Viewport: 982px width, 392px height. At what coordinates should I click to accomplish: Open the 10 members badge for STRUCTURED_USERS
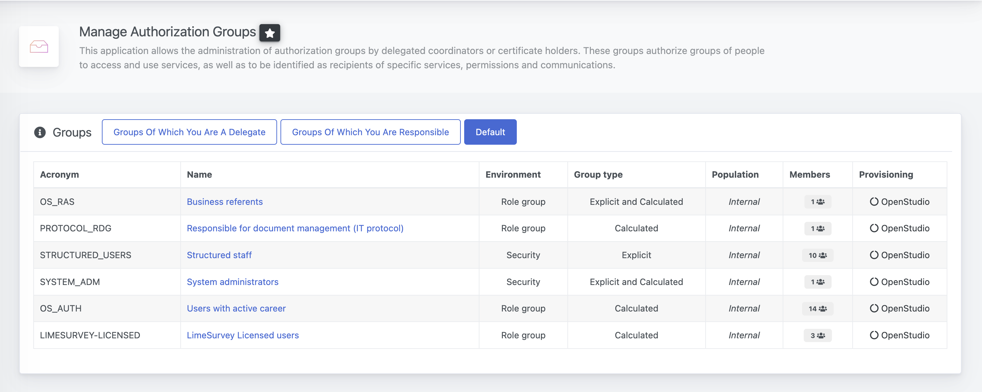click(x=817, y=255)
